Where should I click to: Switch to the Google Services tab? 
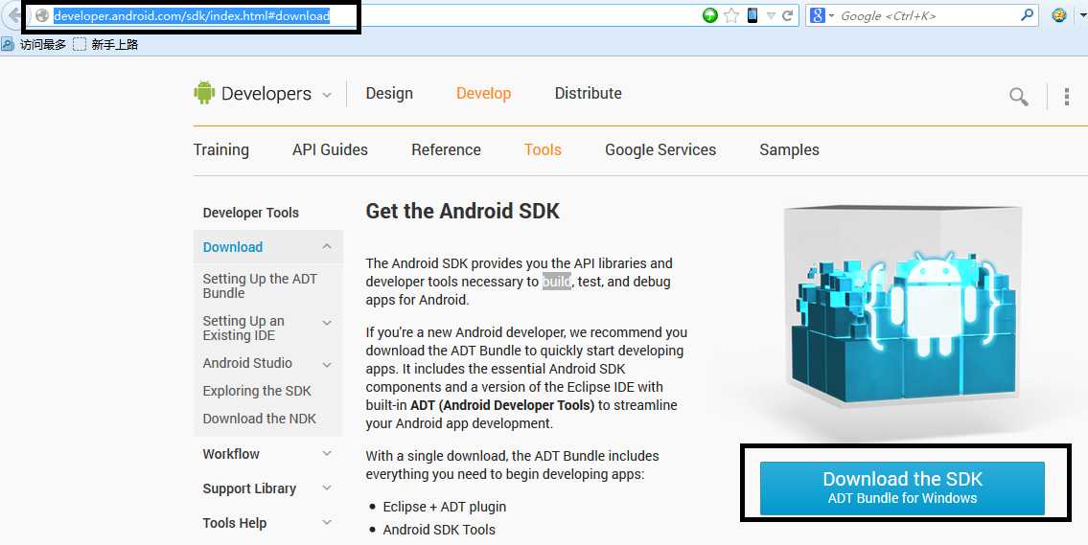click(660, 149)
